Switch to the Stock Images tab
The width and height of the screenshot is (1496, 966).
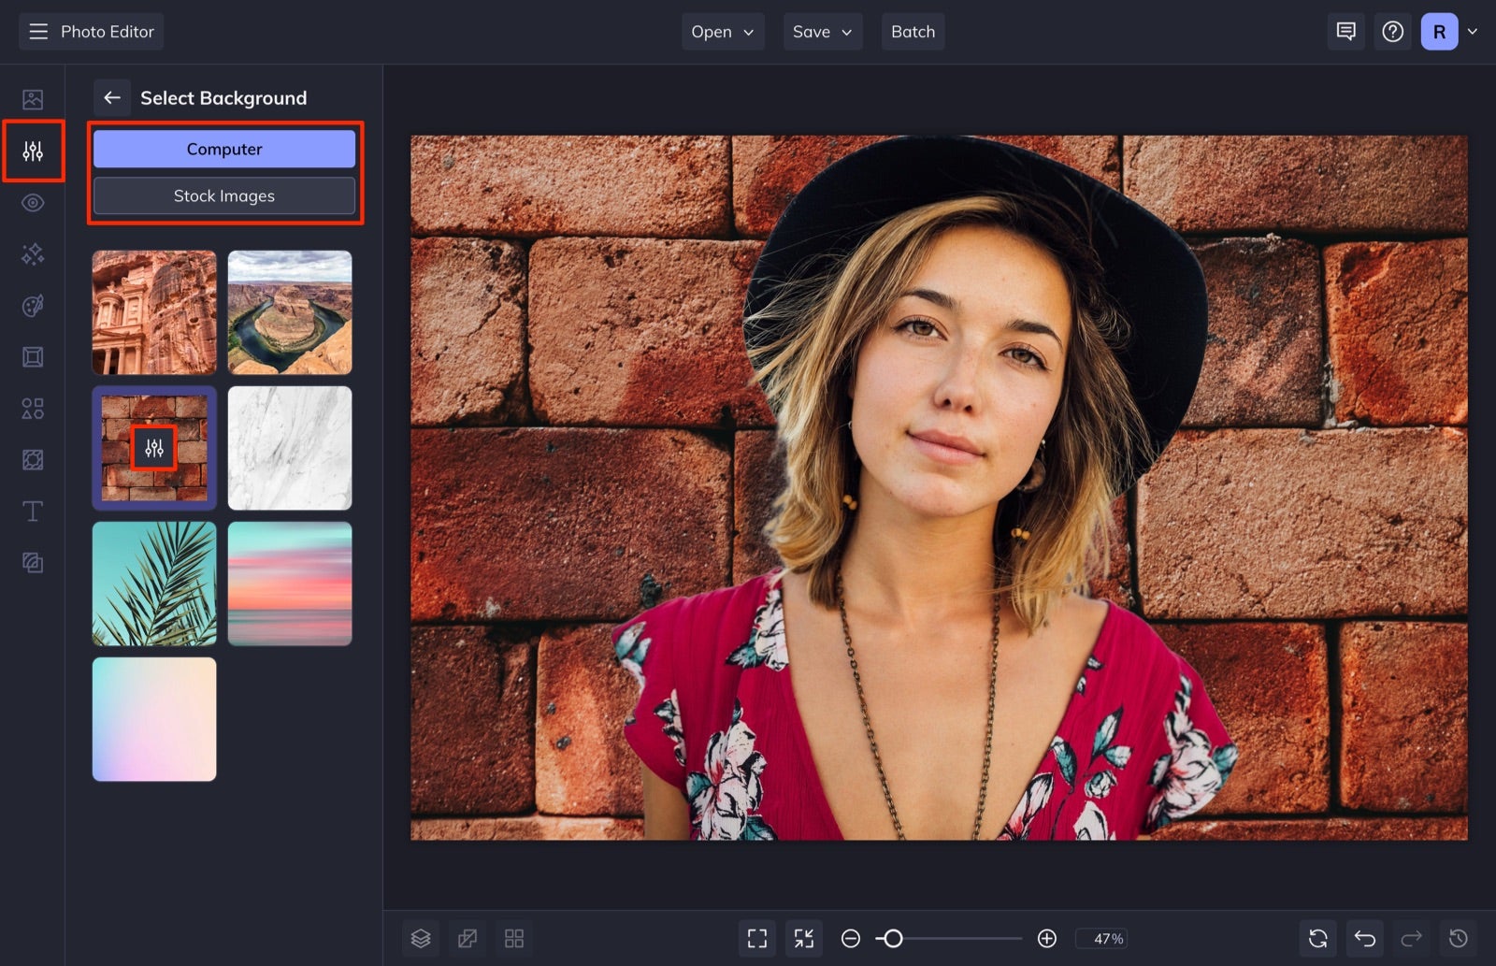tap(223, 195)
